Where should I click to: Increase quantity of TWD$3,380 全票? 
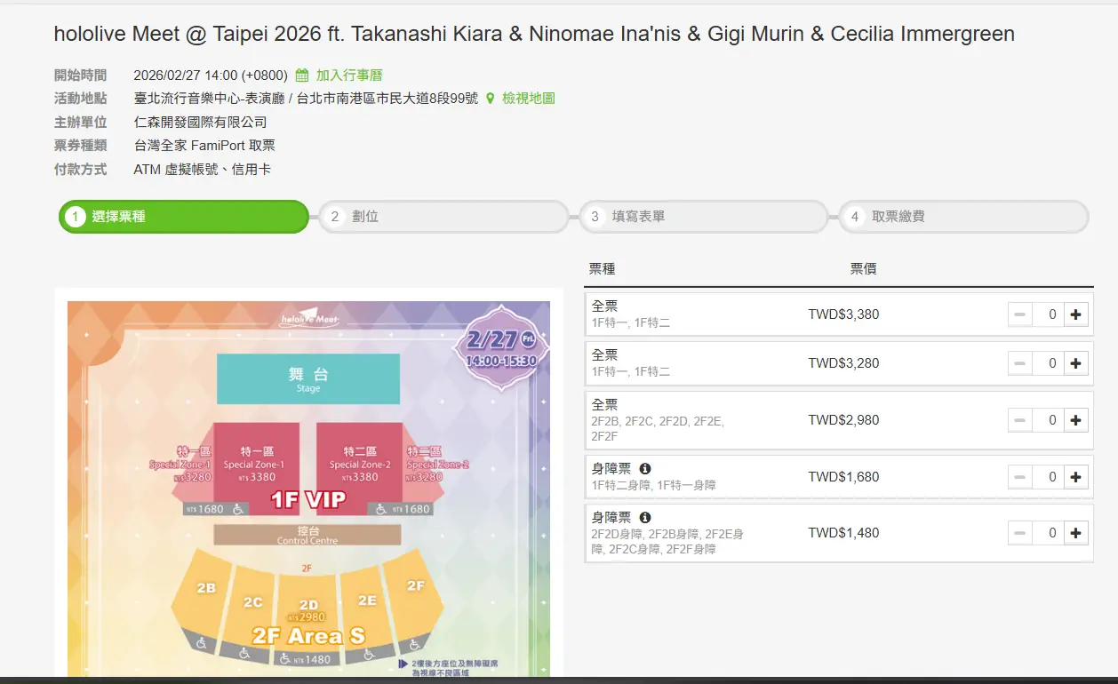pyautogui.click(x=1075, y=314)
